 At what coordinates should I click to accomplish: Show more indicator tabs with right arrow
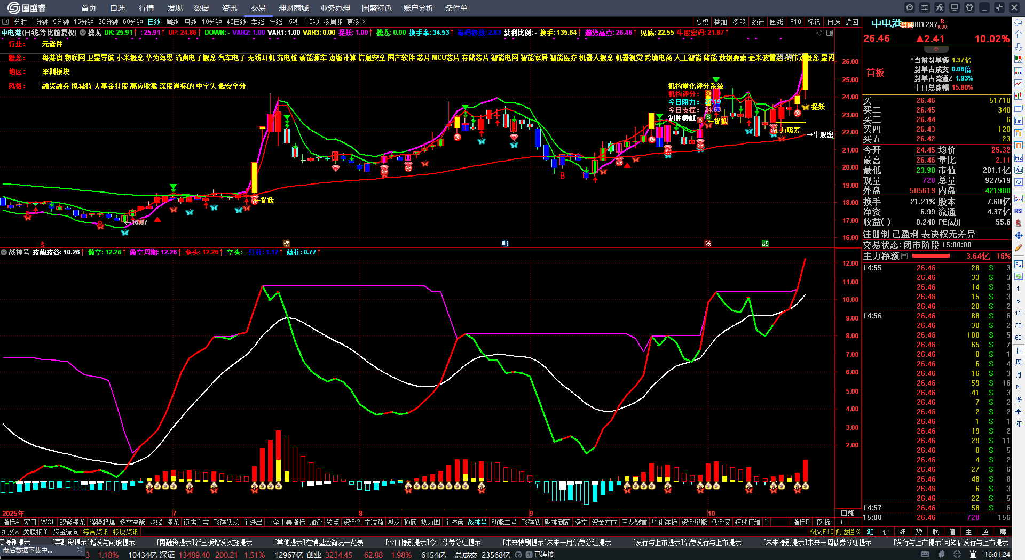pos(766,523)
